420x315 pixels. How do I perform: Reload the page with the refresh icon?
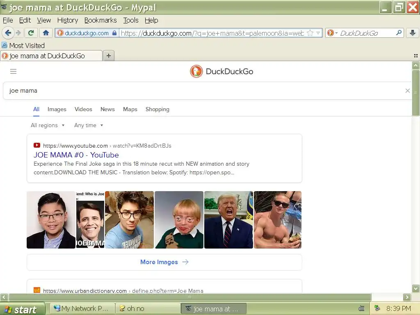(31, 33)
